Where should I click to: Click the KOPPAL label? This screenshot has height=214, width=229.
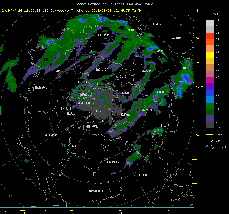[x=126, y=115]
